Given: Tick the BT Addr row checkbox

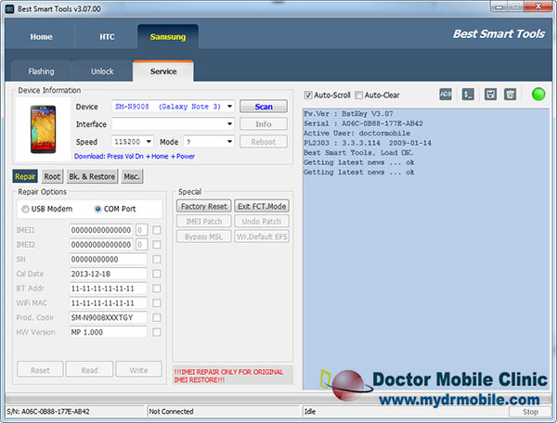Looking at the screenshot, I should [156, 288].
